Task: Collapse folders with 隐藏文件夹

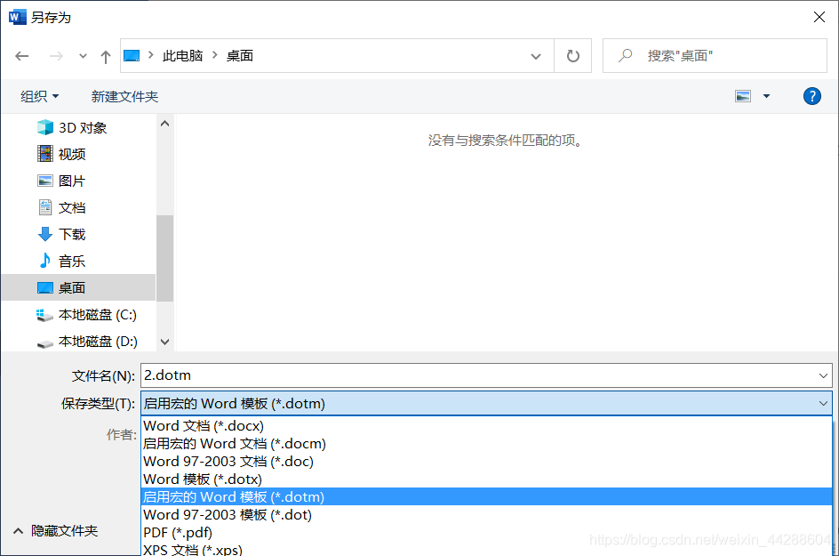Action: 56,531
